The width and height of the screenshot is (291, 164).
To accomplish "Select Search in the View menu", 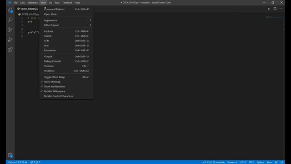I will tap(66, 36).
